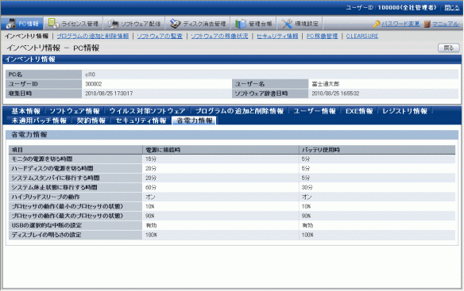Switch to レジストリ情報 tab
The image size is (464, 291).
[405, 111]
